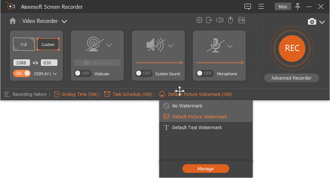Take a snapshot with camera icon
This screenshot has width=330, height=178.
312,22
